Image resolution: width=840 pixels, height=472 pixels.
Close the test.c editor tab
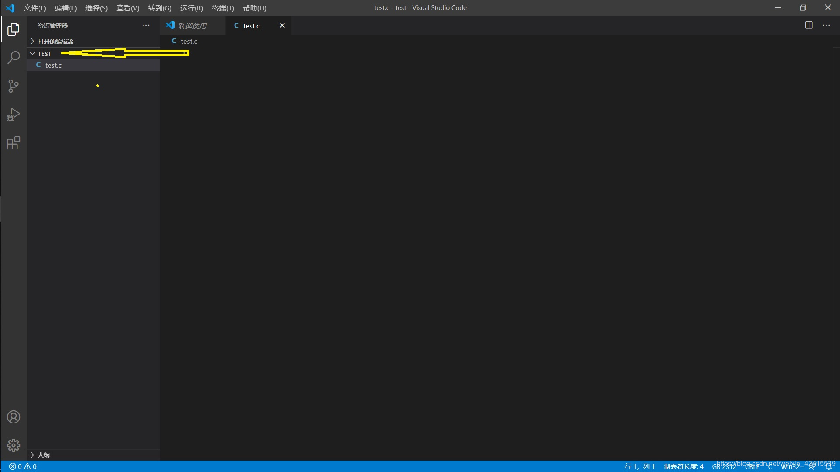pos(282,25)
